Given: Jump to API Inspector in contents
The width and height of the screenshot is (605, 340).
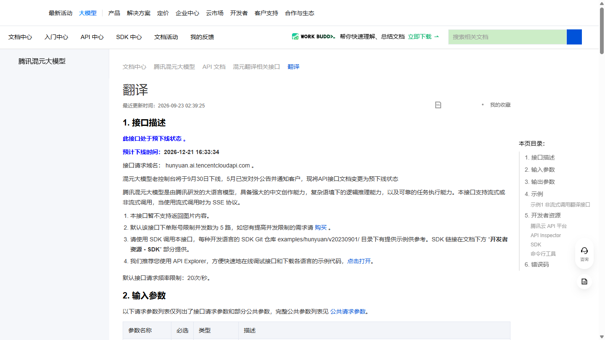Looking at the screenshot, I should pyautogui.click(x=546, y=235).
